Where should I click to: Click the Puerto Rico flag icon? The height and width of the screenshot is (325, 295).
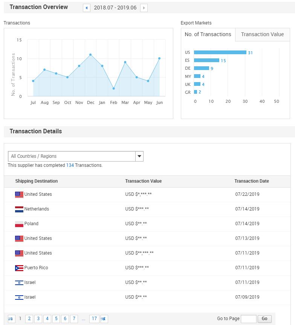pos(19,268)
